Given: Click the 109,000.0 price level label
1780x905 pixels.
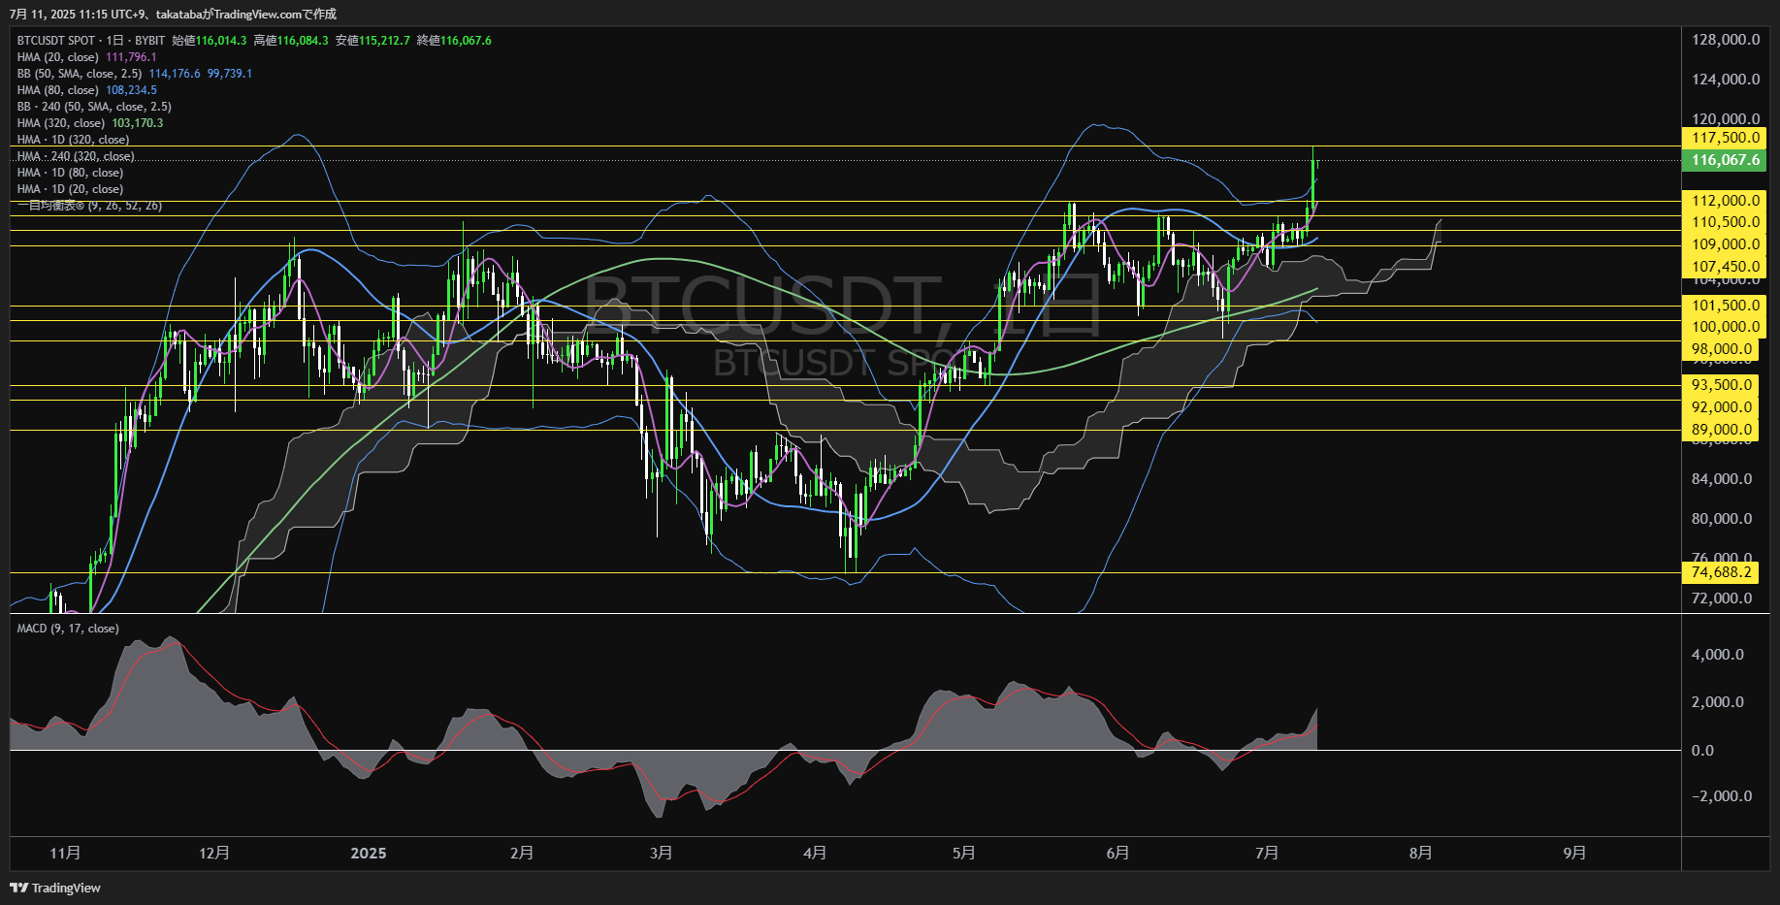Looking at the screenshot, I should (1725, 244).
